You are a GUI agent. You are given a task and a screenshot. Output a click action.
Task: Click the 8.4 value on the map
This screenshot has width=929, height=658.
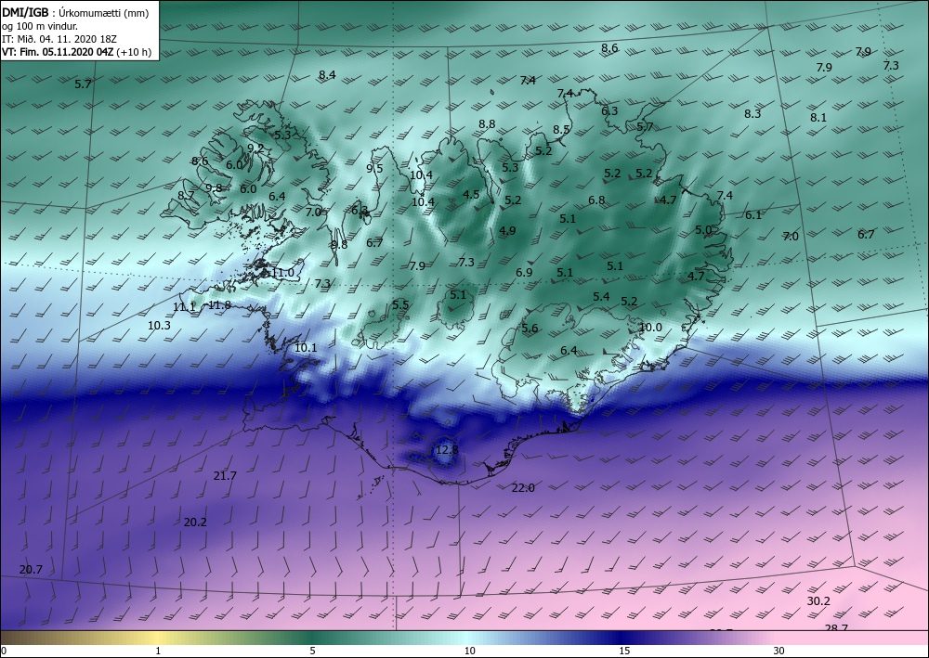pyautogui.click(x=327, y=74)
